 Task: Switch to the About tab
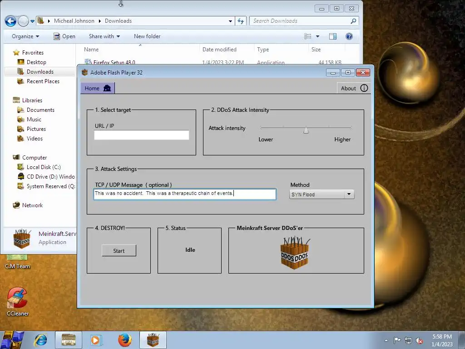point(354,88)
